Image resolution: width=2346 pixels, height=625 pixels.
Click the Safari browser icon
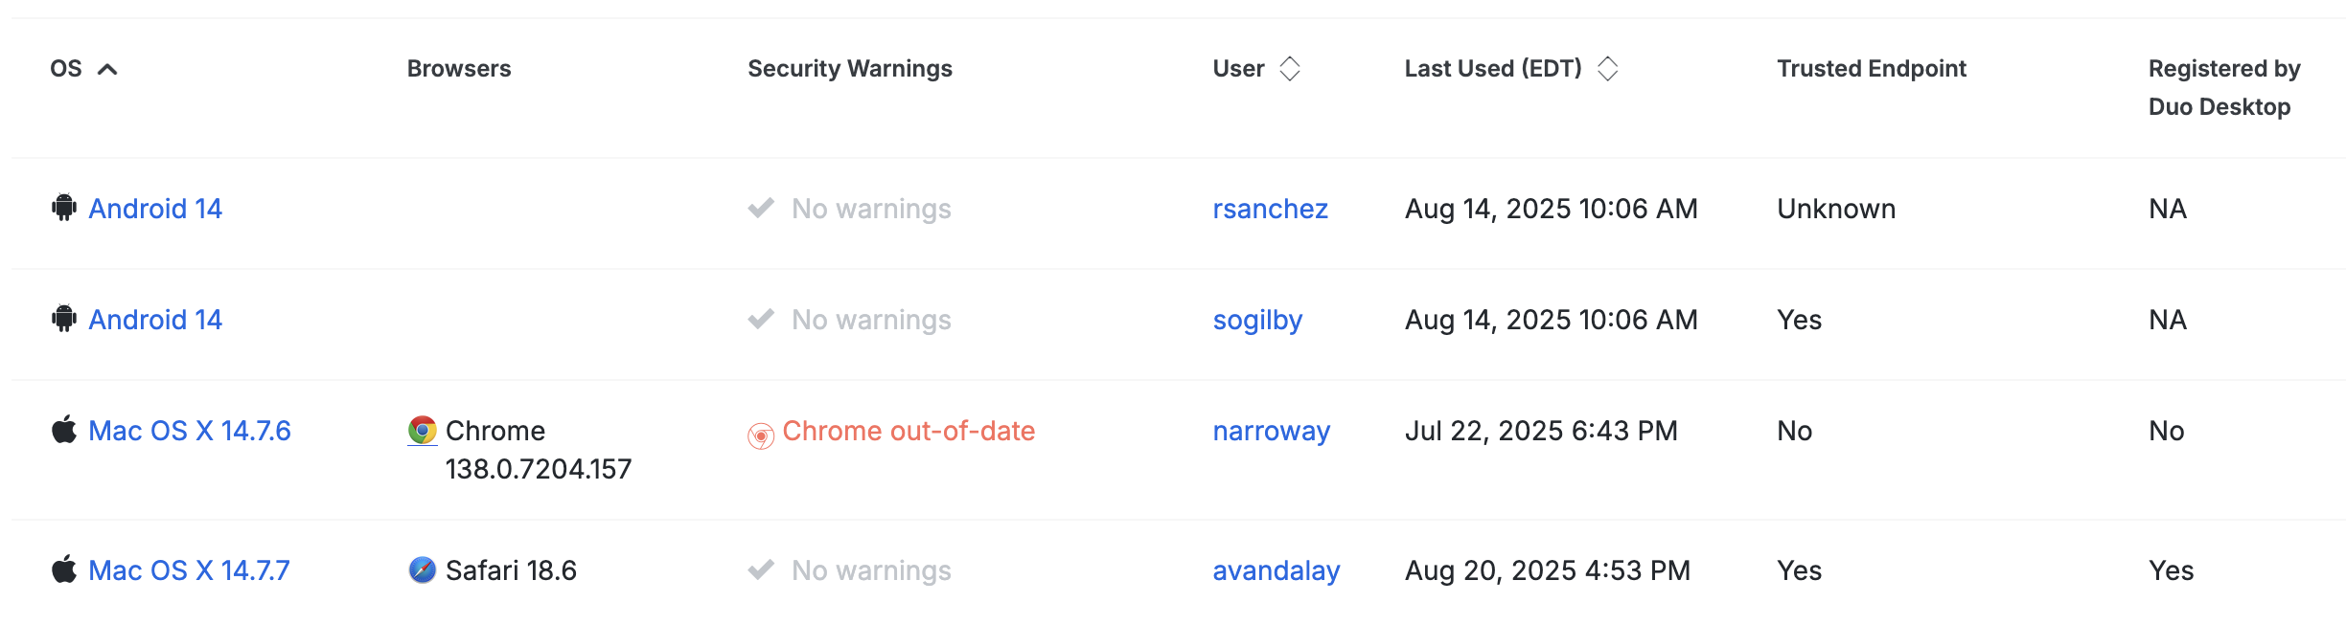(422, 570)
